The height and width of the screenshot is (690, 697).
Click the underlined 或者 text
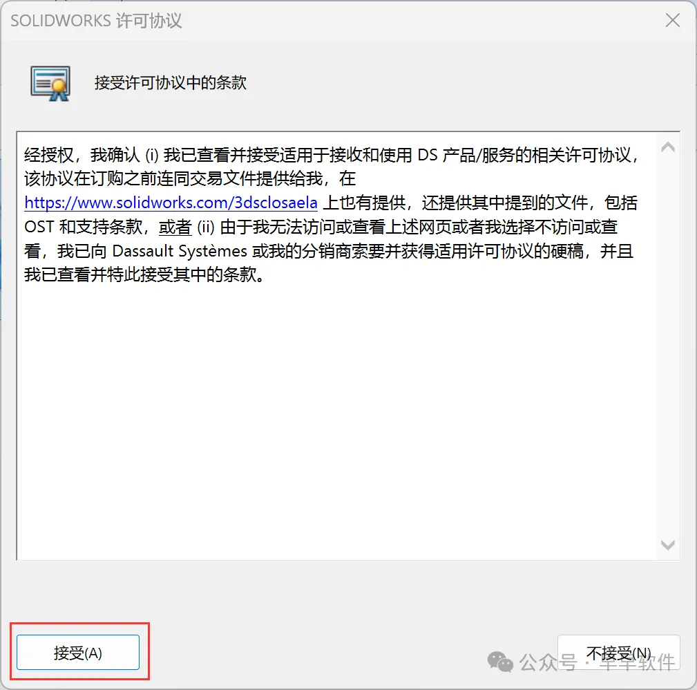tap(175, 227)
